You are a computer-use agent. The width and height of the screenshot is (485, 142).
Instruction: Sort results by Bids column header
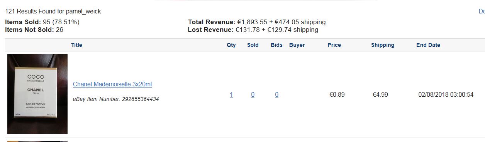pyautogui.click(x=276, y=45)
